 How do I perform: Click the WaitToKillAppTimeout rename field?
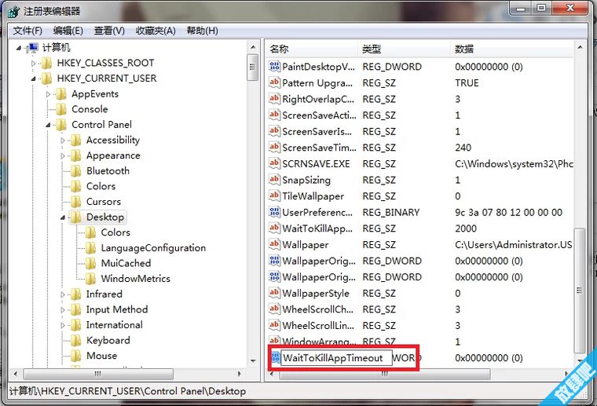[336, 358]
